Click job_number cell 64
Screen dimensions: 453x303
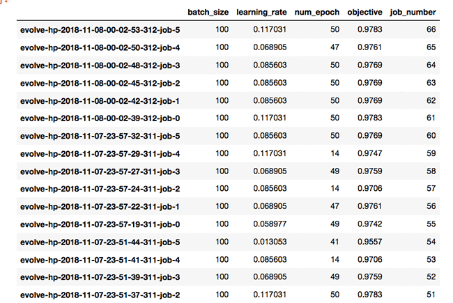tap(431, 65)
